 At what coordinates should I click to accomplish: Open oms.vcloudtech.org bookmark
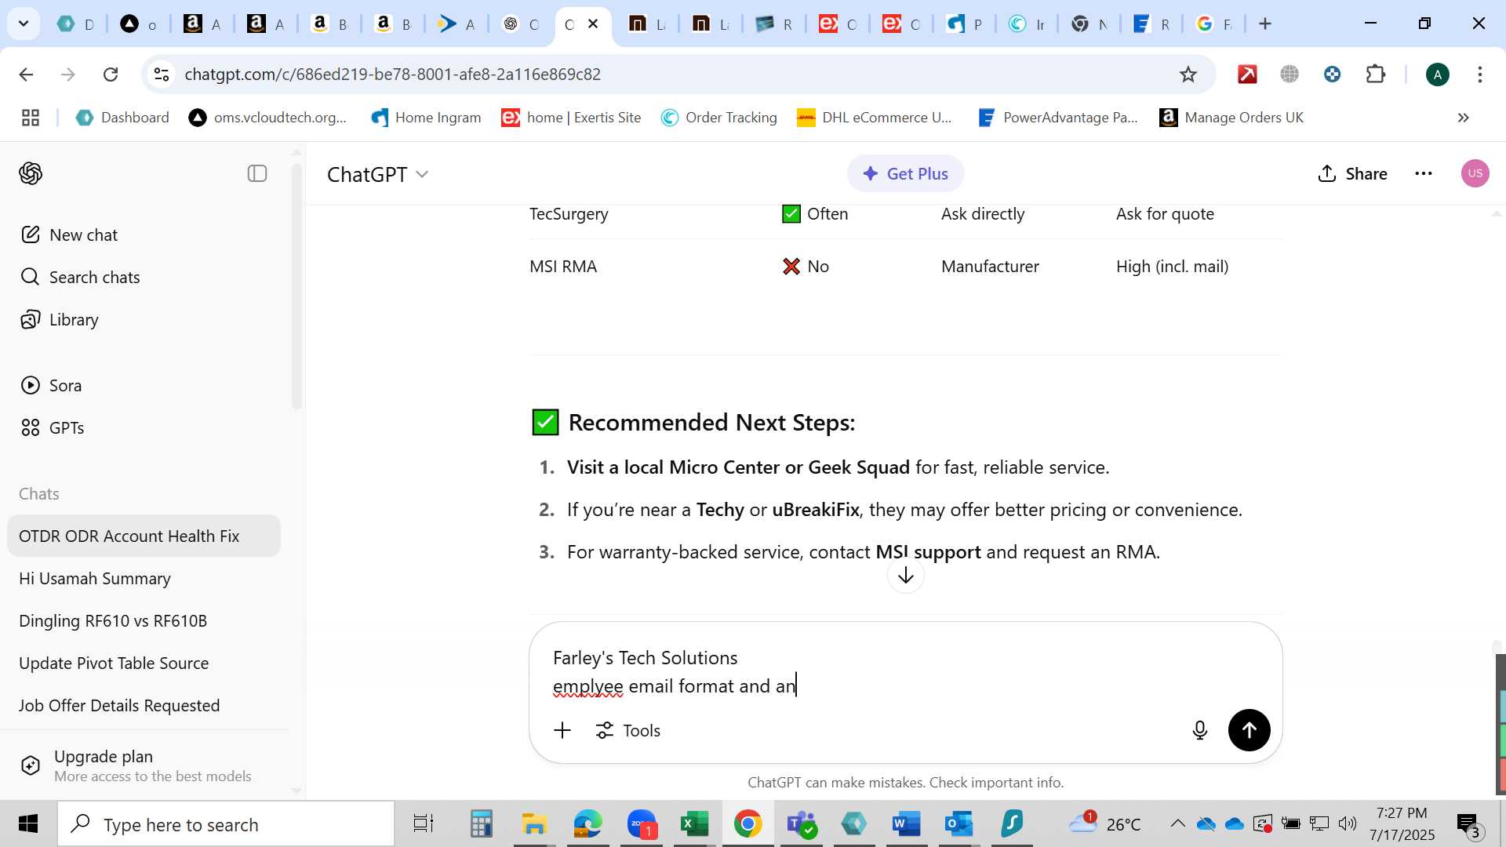[267, 118]
